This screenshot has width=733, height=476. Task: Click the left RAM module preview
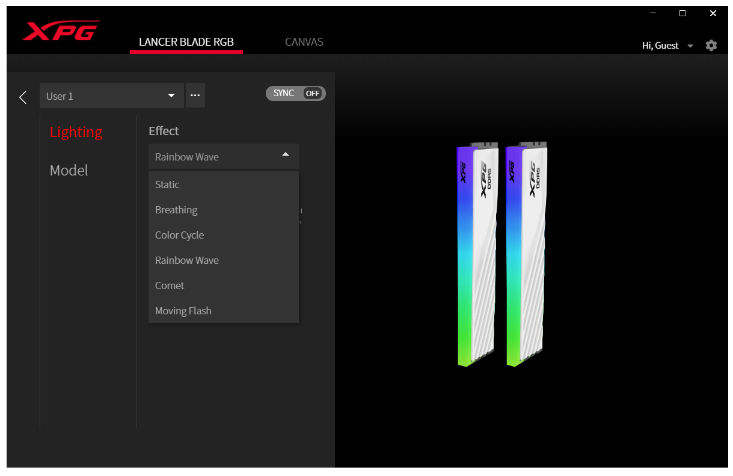click(x=476, y=255)
